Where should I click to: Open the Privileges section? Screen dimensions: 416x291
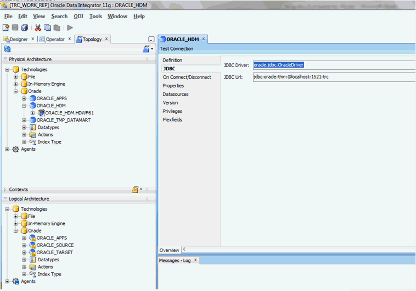coord(172,111)
